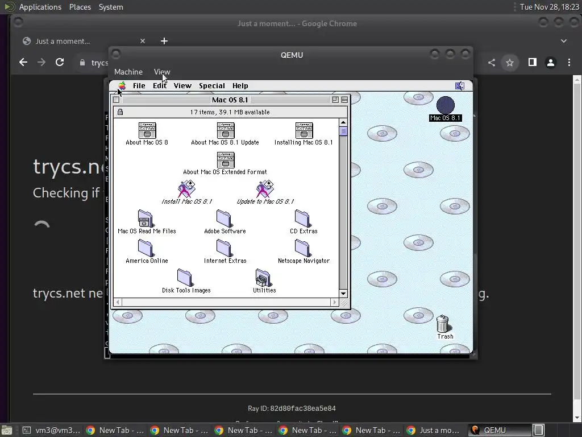Click the locked padlock icon in window header
Viewport: 582px width, 437px height.
(120, 112)
